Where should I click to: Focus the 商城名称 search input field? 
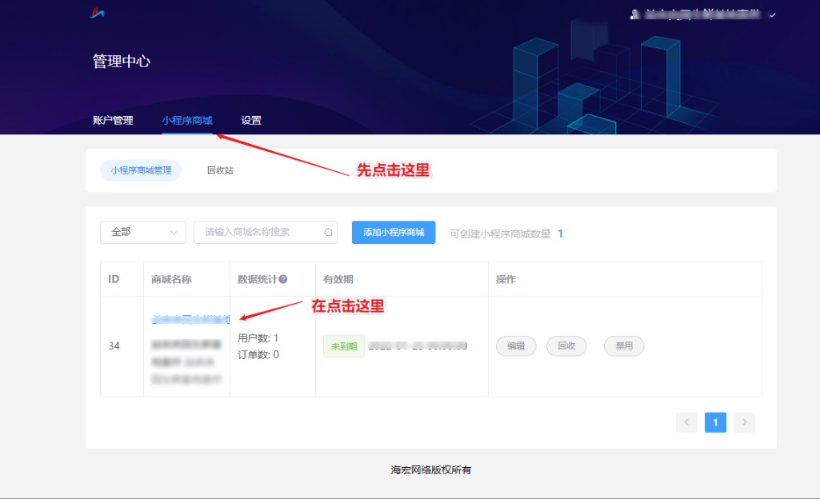click(x=265, y=232)
